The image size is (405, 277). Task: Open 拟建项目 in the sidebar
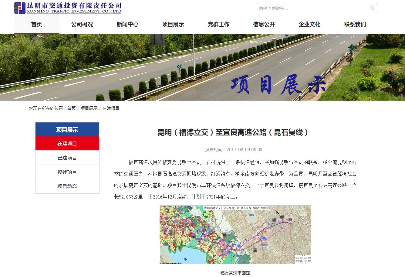(x=67, y=172)
